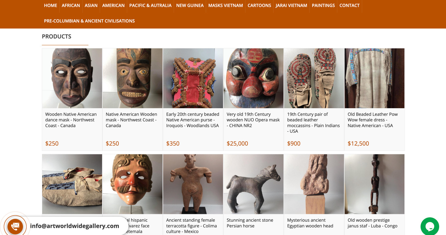Go to the ASIAN category
446x235 pixels.
[91, 5]
